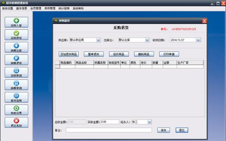The width and height of the screenshot is (226, 141).
Task: Click the 退出系统 red X icon
Action: [x=16, y=121]
